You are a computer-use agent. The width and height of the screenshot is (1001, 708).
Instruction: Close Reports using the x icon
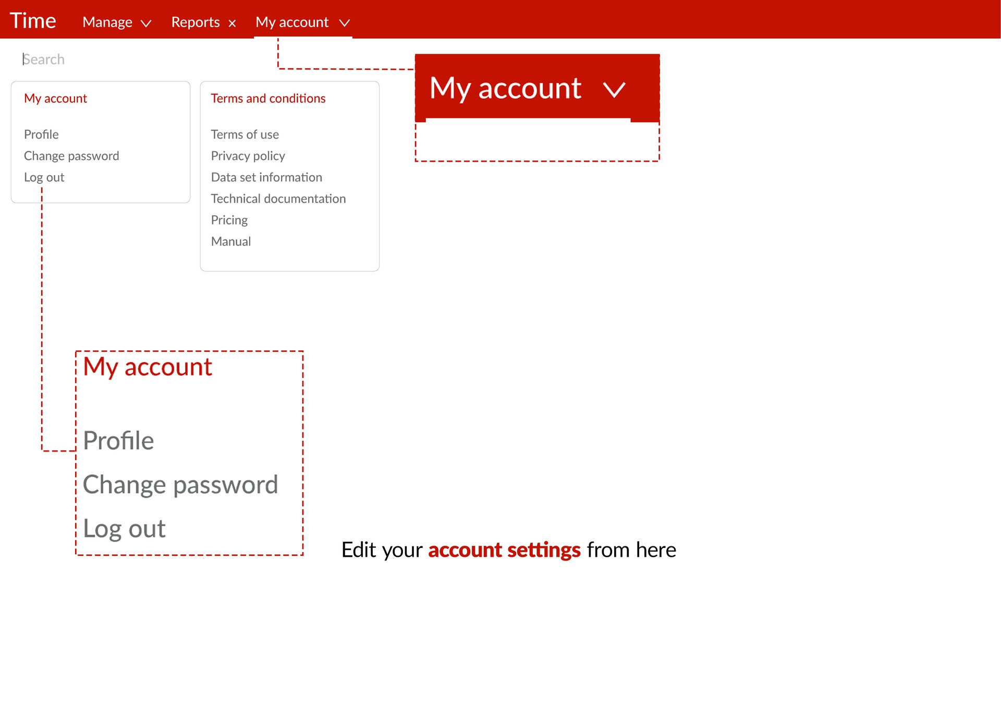click(x=233, y=23)
